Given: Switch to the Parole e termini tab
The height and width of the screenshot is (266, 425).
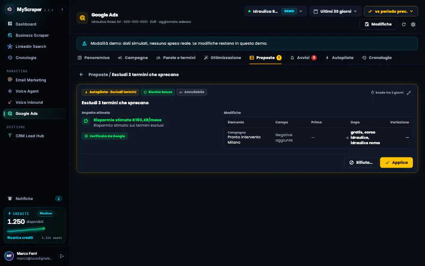Looking at the screenshot, I should click(176, 57).
